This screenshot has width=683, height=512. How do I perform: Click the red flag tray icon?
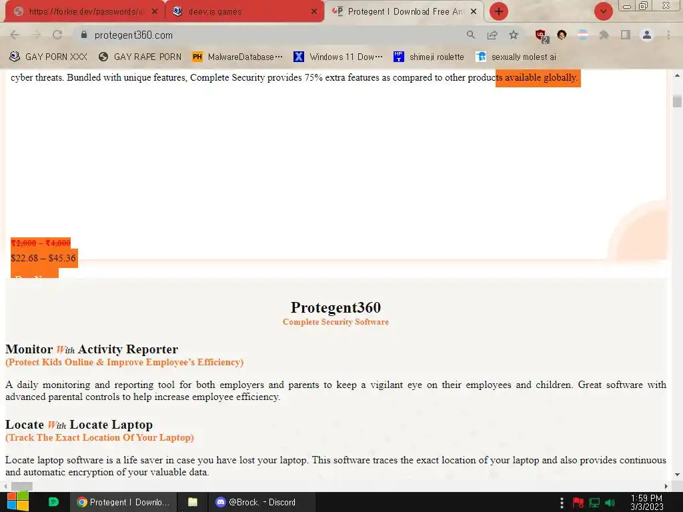(578, 503)
